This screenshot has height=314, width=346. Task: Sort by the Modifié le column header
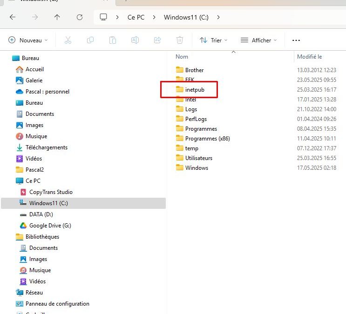[x=309, y=57]
